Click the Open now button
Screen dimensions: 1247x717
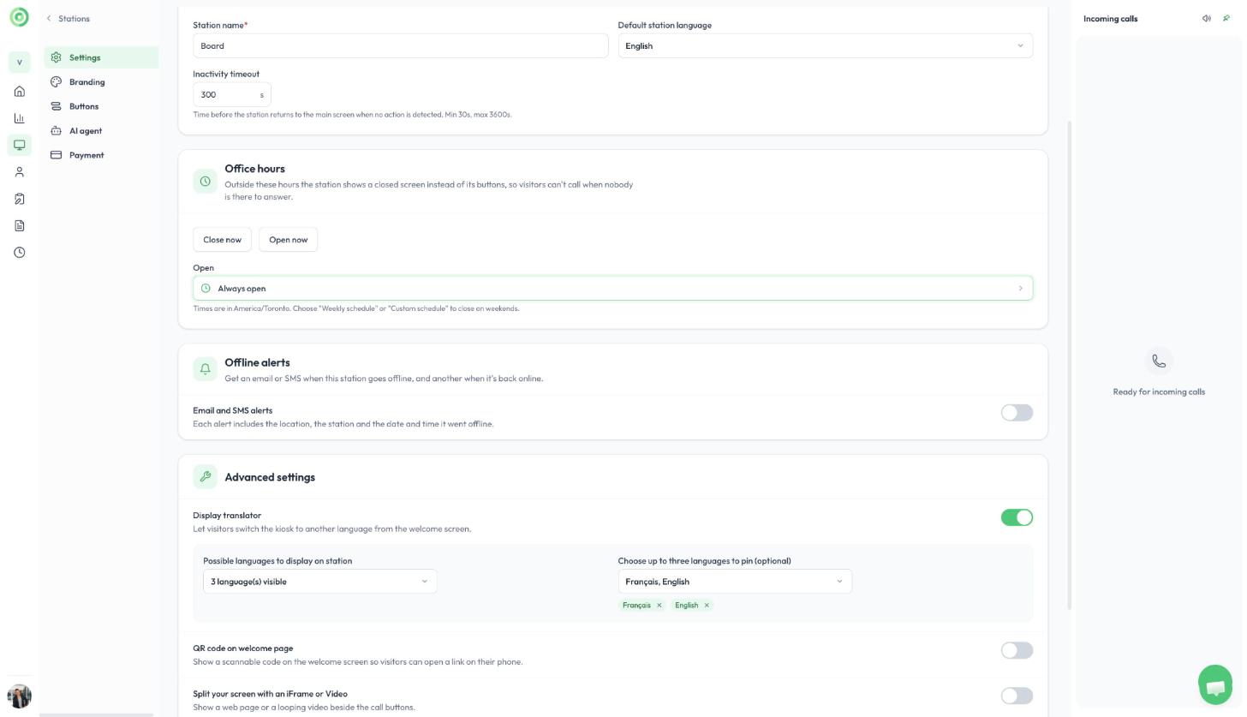coord(289,240)
